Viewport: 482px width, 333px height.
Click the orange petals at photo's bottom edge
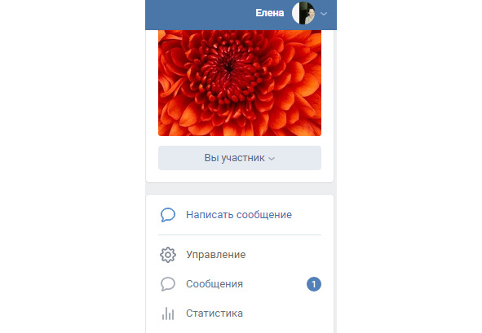coord(240,129)
